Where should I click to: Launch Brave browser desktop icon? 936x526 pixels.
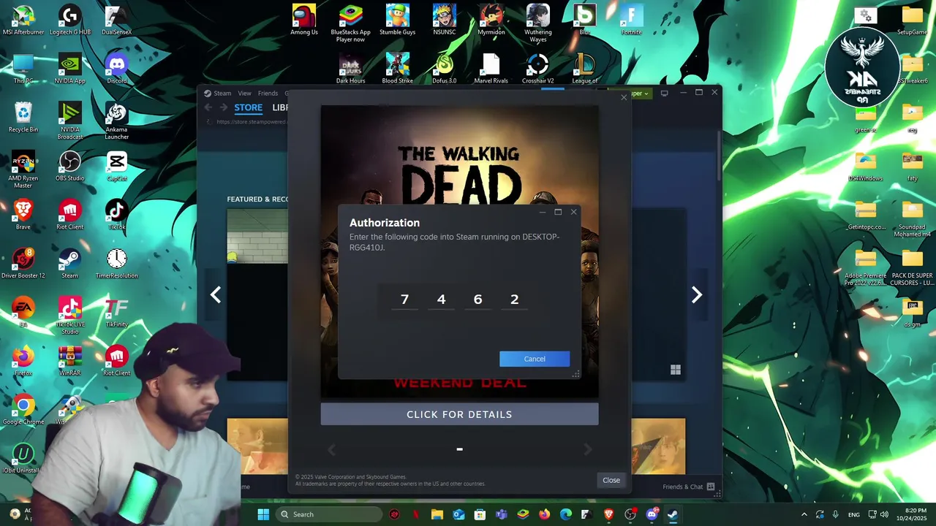click(x=23, y=216)
